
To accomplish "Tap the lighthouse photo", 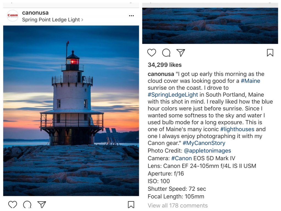I will [x=71, y=110].
